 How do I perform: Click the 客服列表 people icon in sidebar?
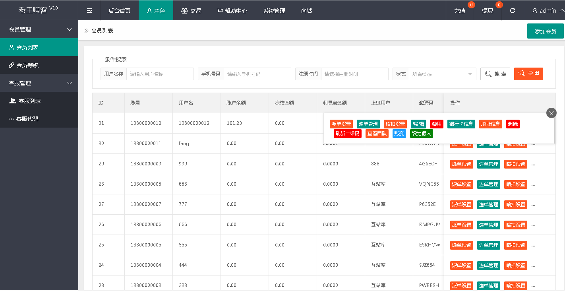[12, 101]
